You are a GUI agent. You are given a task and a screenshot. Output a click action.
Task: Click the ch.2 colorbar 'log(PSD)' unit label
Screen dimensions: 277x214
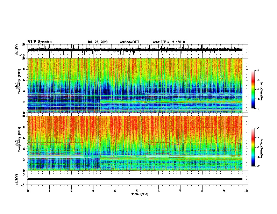click(x=262, y=149)
